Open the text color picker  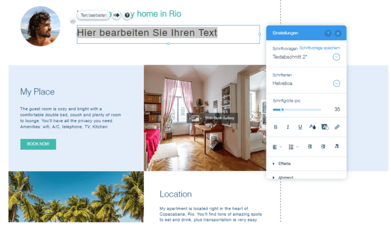(x=312, y=127)
